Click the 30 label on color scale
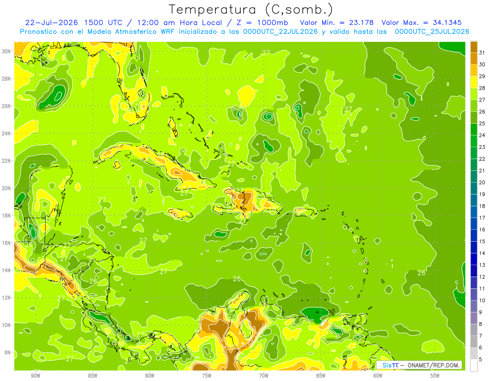The width and height of the screenshot is (493, 381). (482, 64)
